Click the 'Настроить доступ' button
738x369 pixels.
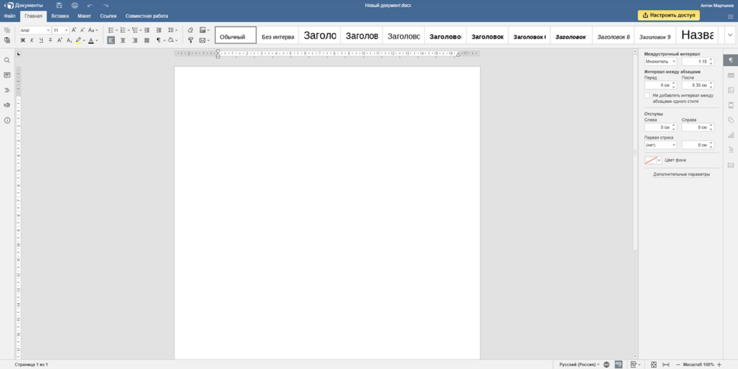(668, 15)
